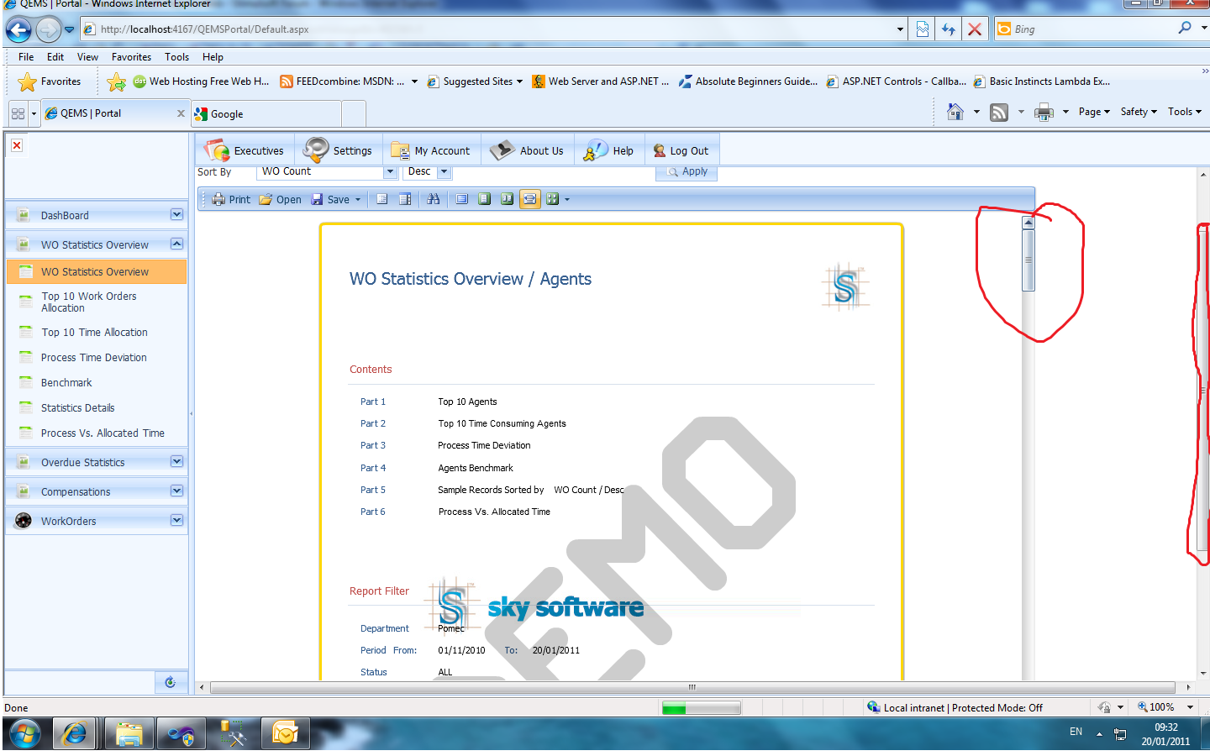
Task: Click Part 5 contents link
Action: point(373,490)
